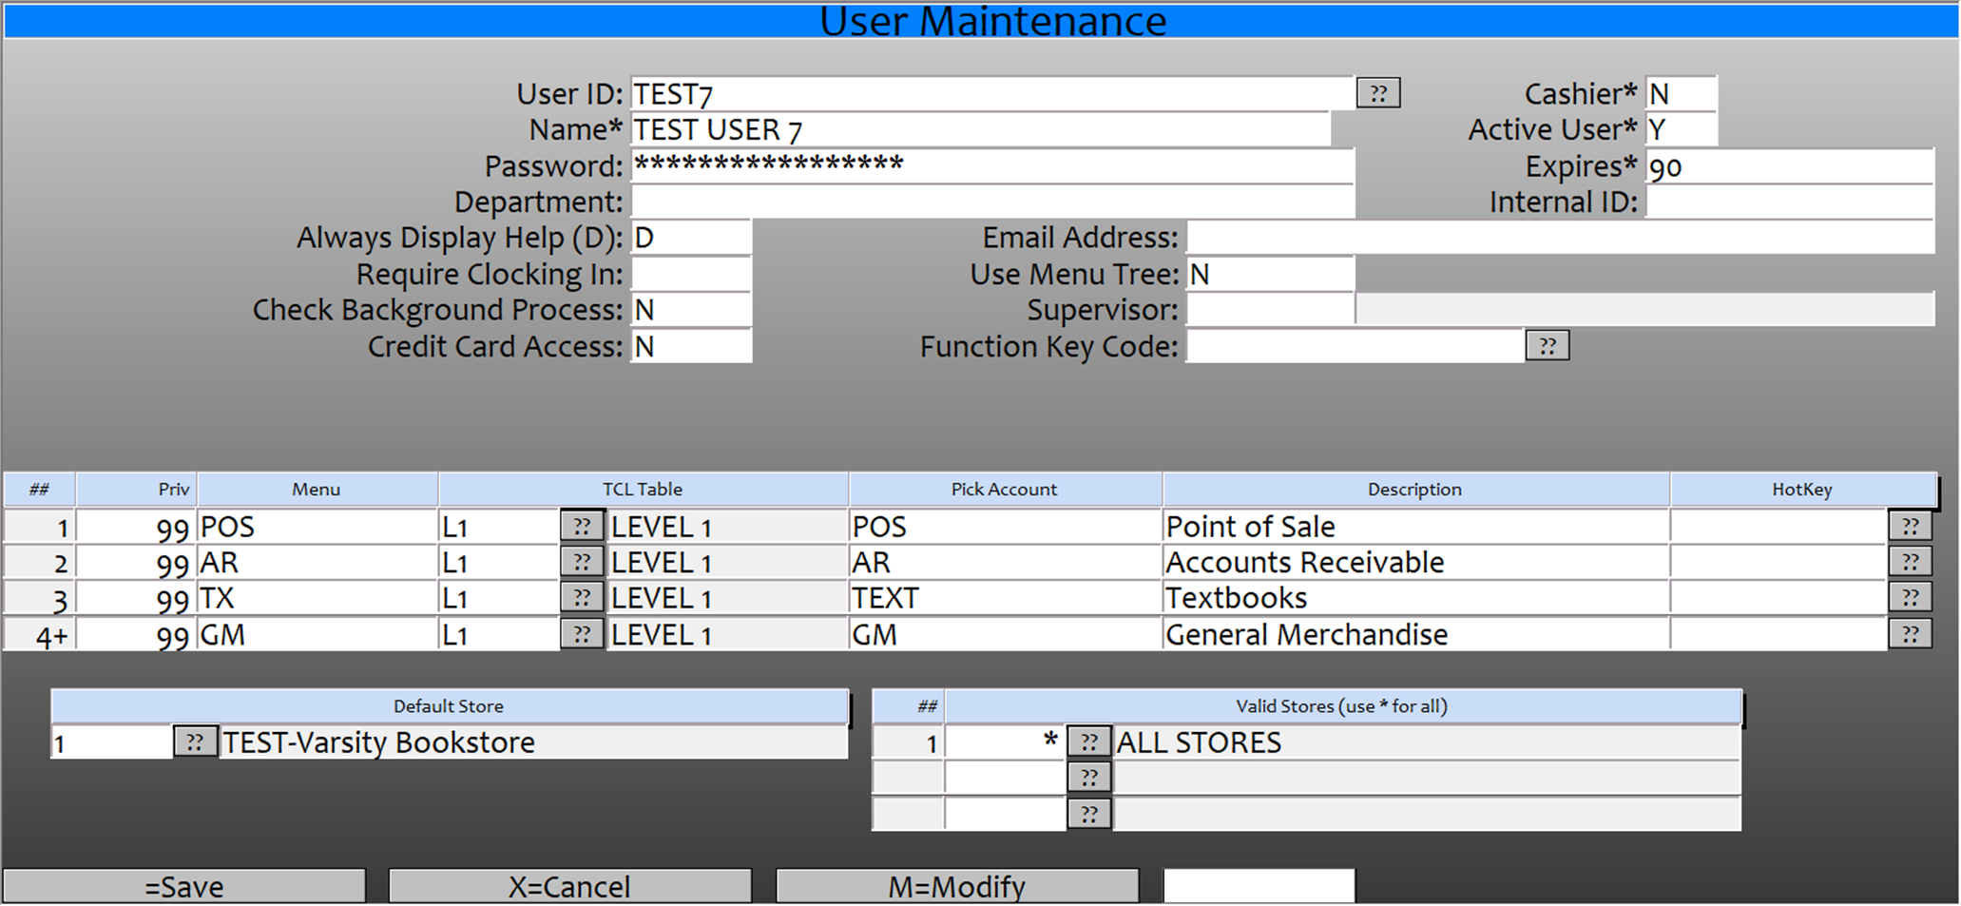Click the Description column header

[x=1415, y=489]
